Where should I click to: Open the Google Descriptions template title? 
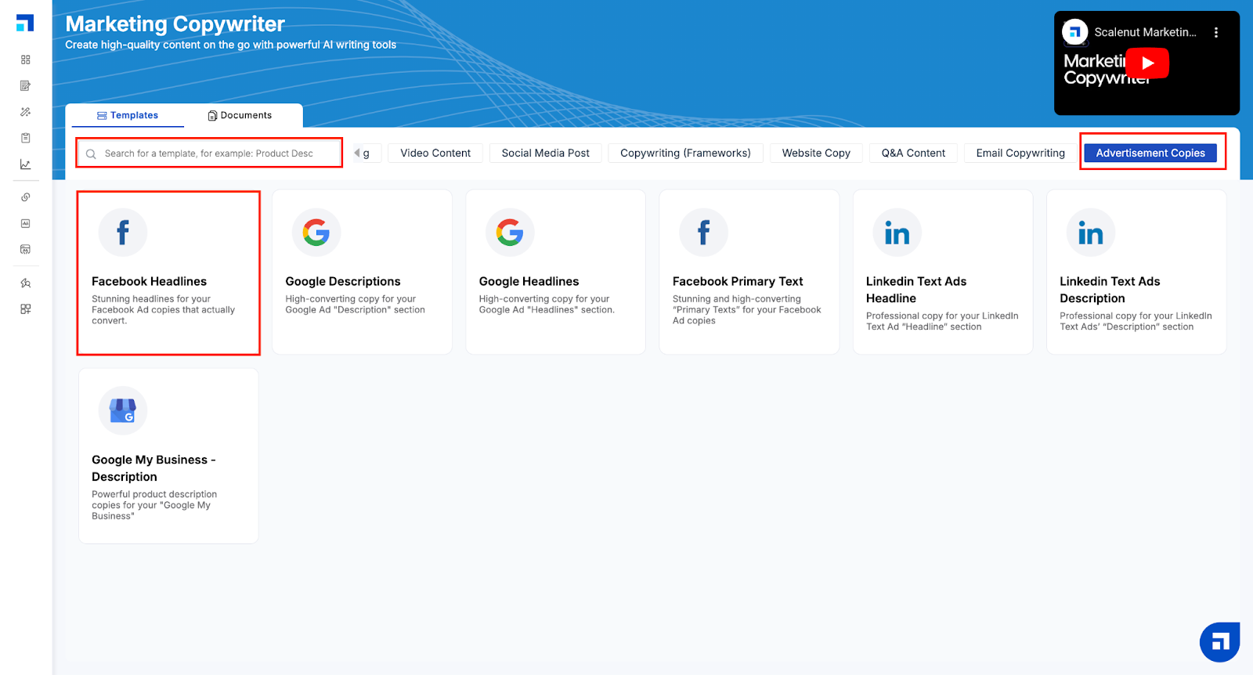343,281
